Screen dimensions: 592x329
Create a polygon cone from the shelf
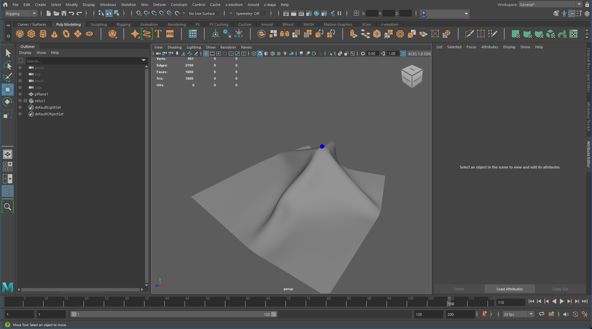coord(54,34)
